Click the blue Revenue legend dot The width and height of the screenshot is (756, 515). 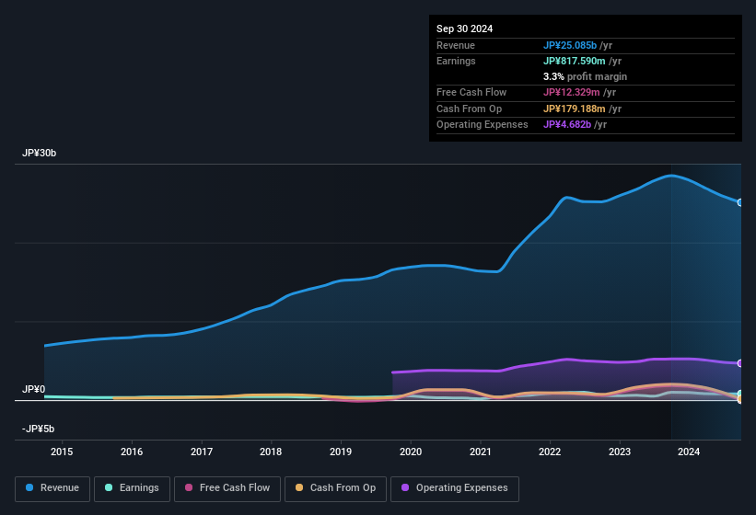click(29, 487)
